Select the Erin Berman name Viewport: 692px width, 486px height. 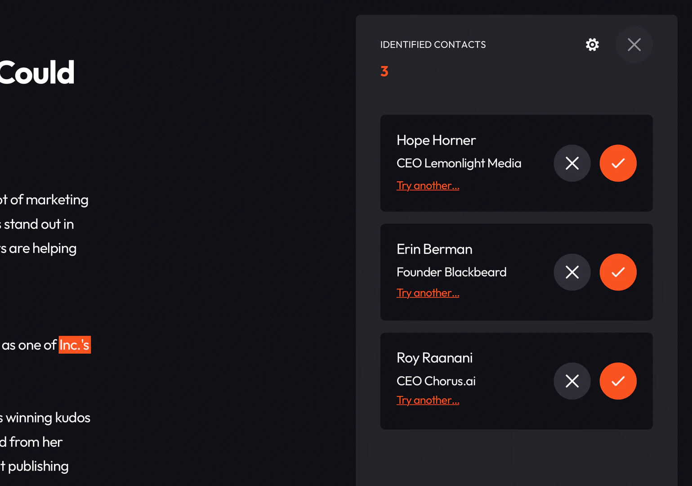pyautogui.click(x=434, y=249)
